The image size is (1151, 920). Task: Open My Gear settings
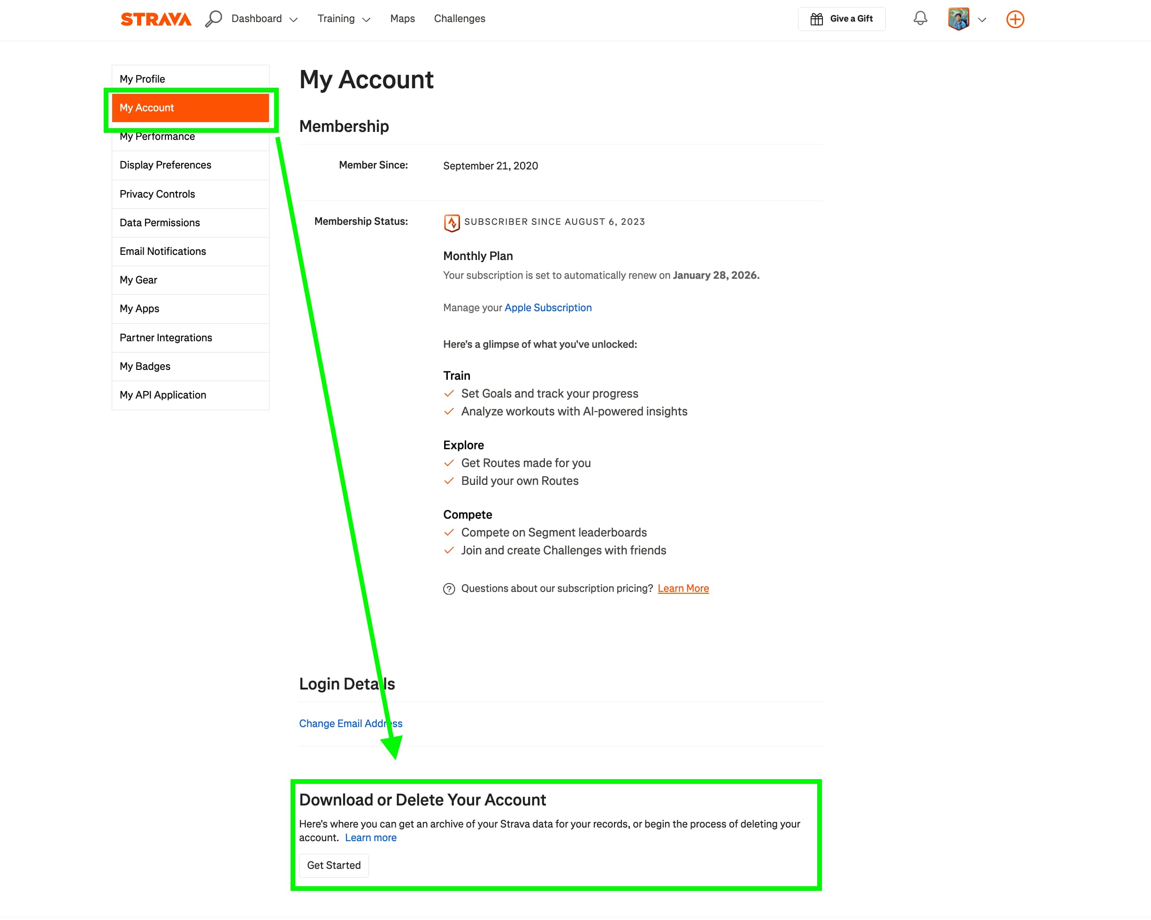[138, 279]
